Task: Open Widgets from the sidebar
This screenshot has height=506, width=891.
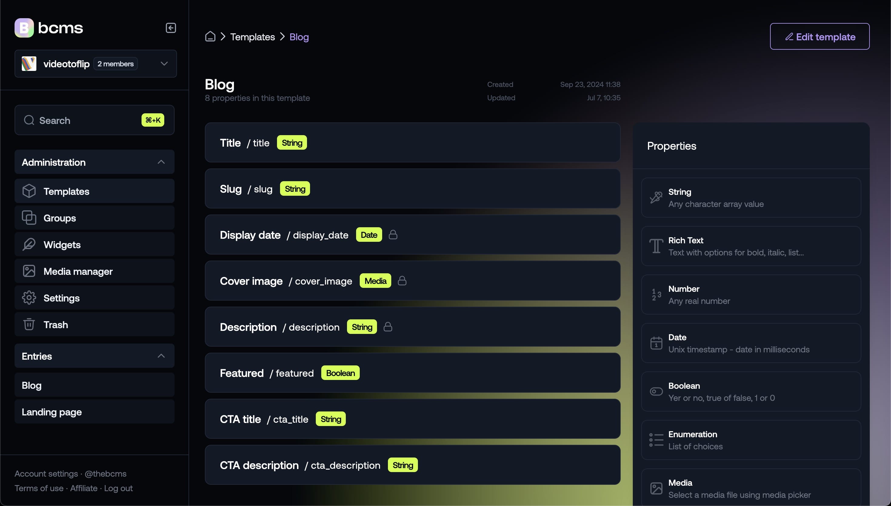Action: (x=62, y=244)
